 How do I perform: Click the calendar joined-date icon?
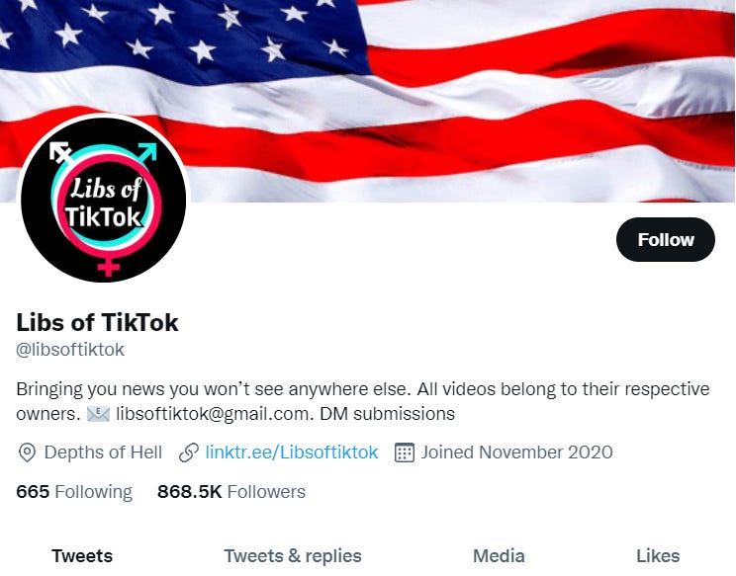405,453
